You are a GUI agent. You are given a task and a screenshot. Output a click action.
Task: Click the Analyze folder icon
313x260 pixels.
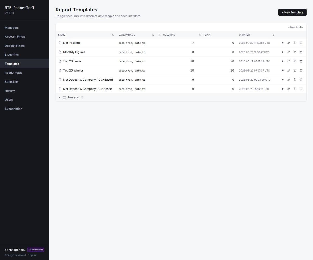[64, 97]
